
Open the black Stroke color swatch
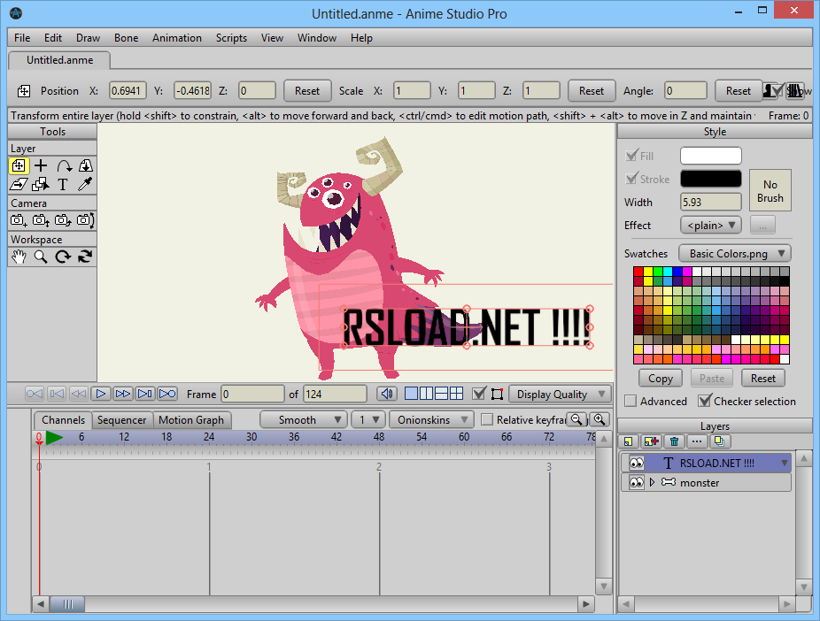click(x=711, y=179)
